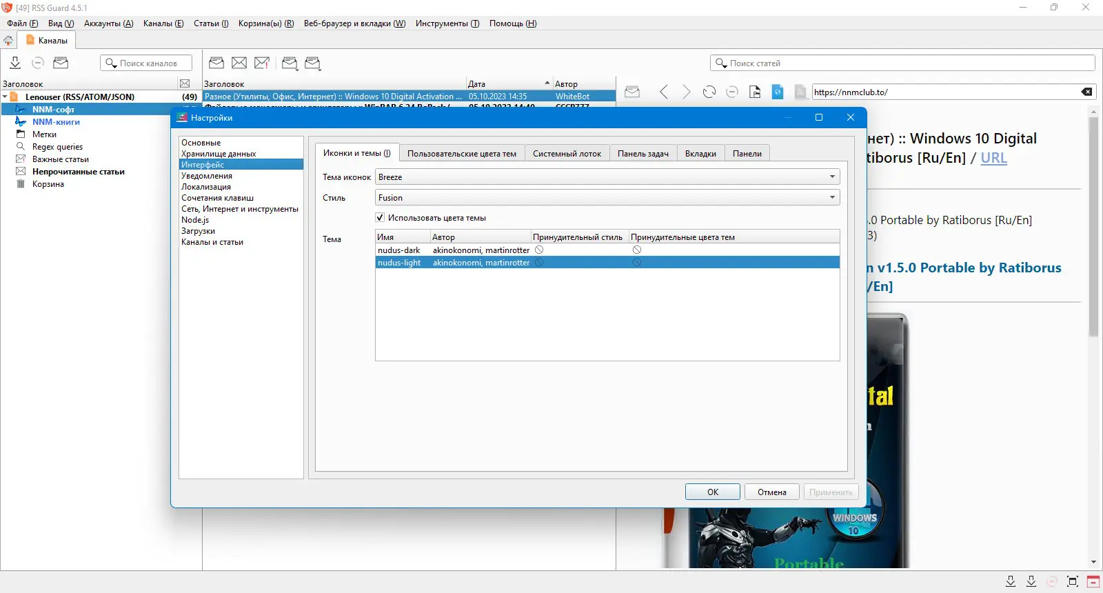Toggle 'Использовать цвета темы' checkbox
This screenshot has width=1103, height=593.
(380, 218)
